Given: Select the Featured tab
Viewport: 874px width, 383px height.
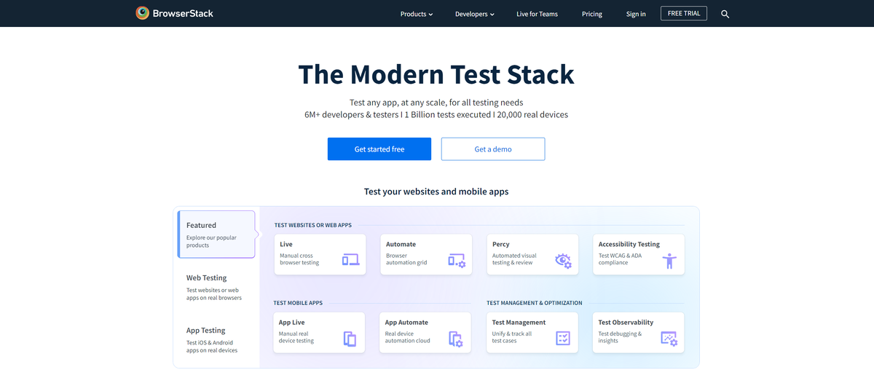Looking at the screenshot, I should tap(217, 234).
